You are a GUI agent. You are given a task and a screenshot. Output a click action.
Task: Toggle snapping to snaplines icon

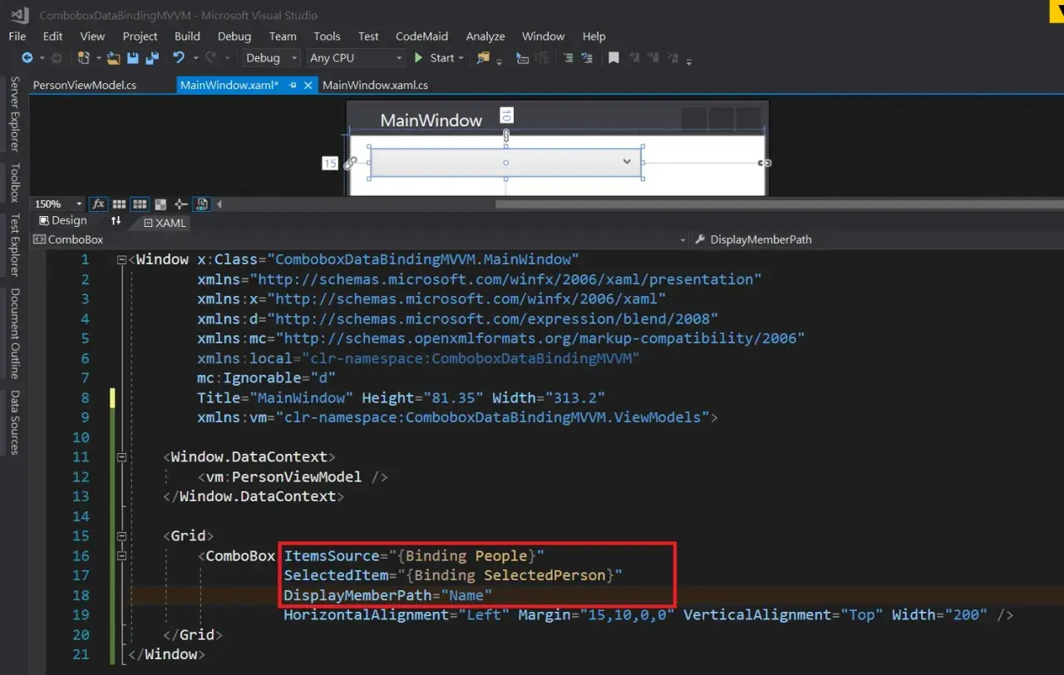point(180,204)
